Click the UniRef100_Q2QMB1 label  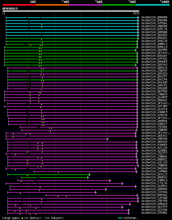pyautogui.click(x=154, y=151)
